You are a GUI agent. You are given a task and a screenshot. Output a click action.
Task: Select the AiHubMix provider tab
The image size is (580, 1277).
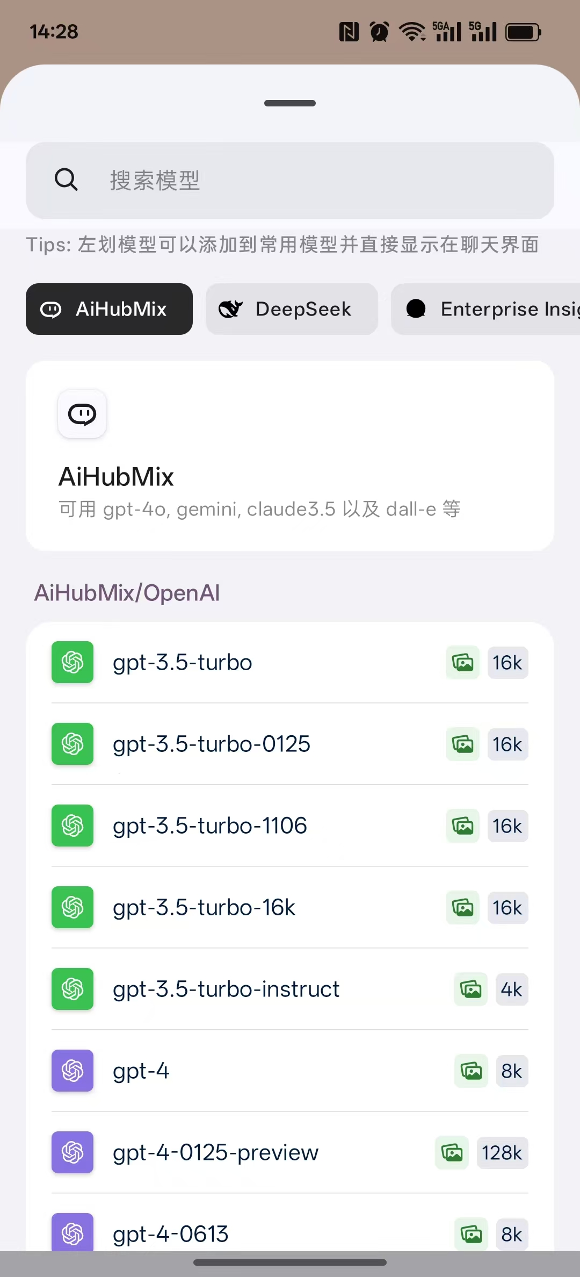tap(109, 309)
